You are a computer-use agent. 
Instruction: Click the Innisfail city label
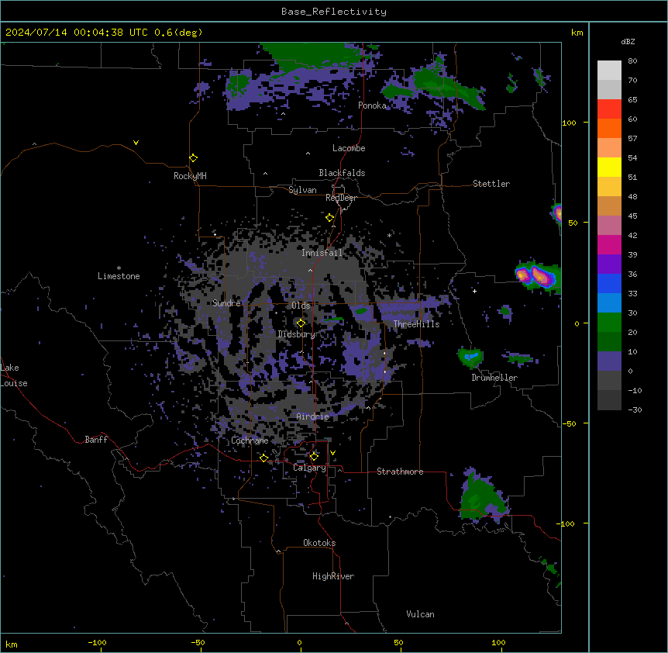[322, 253]
